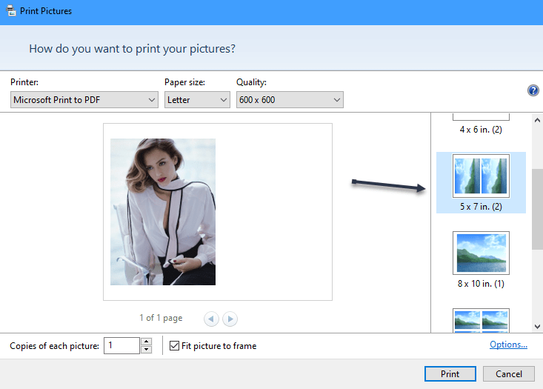This screenshot has width=543, height=389.
Task: Decrease copies of each picture
Action: coord(146,350)
